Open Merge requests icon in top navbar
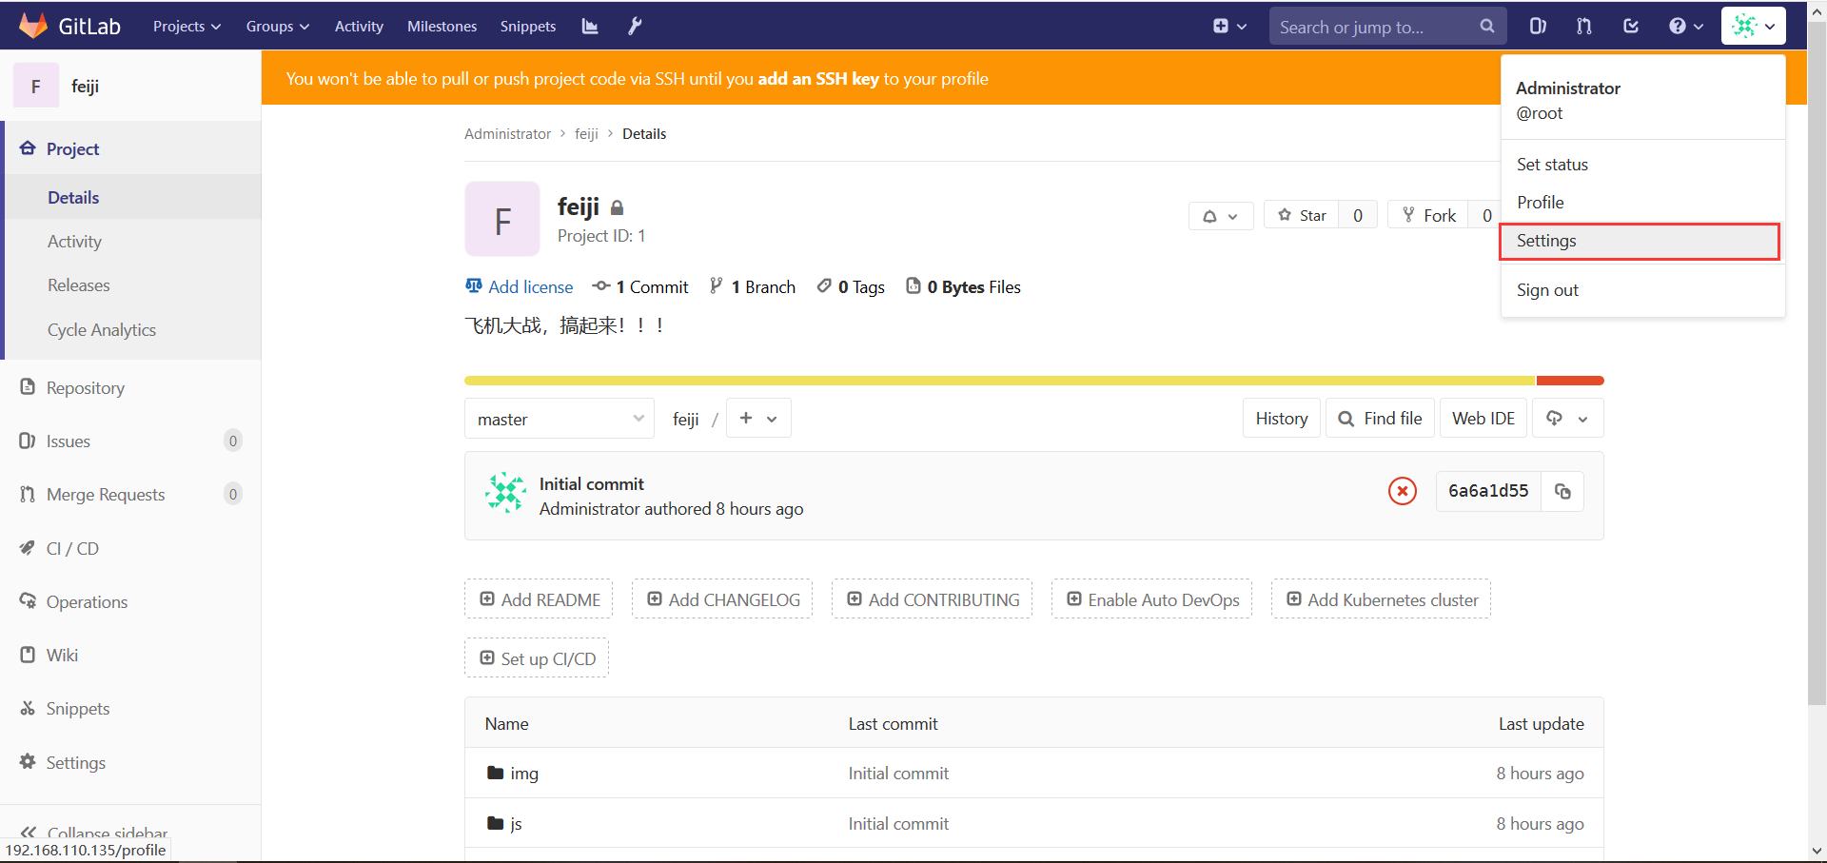 pyautogui.click(x=1584, y=26)
